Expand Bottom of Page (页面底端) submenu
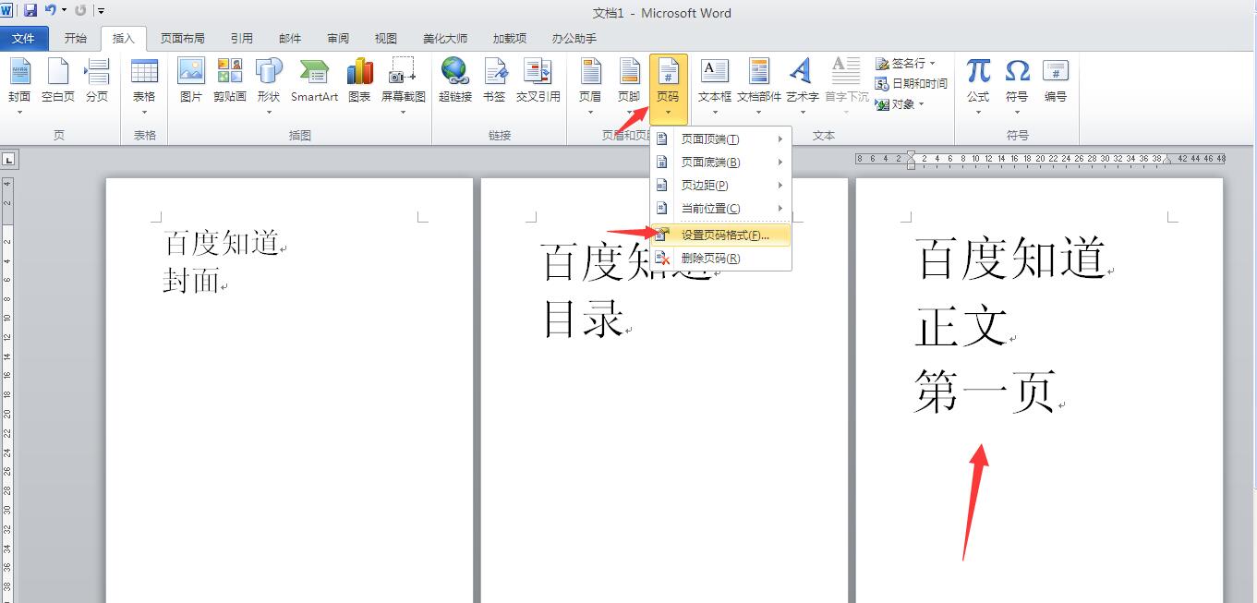The width and height of the screenshot is (1257, 603). tap(720, 163)
